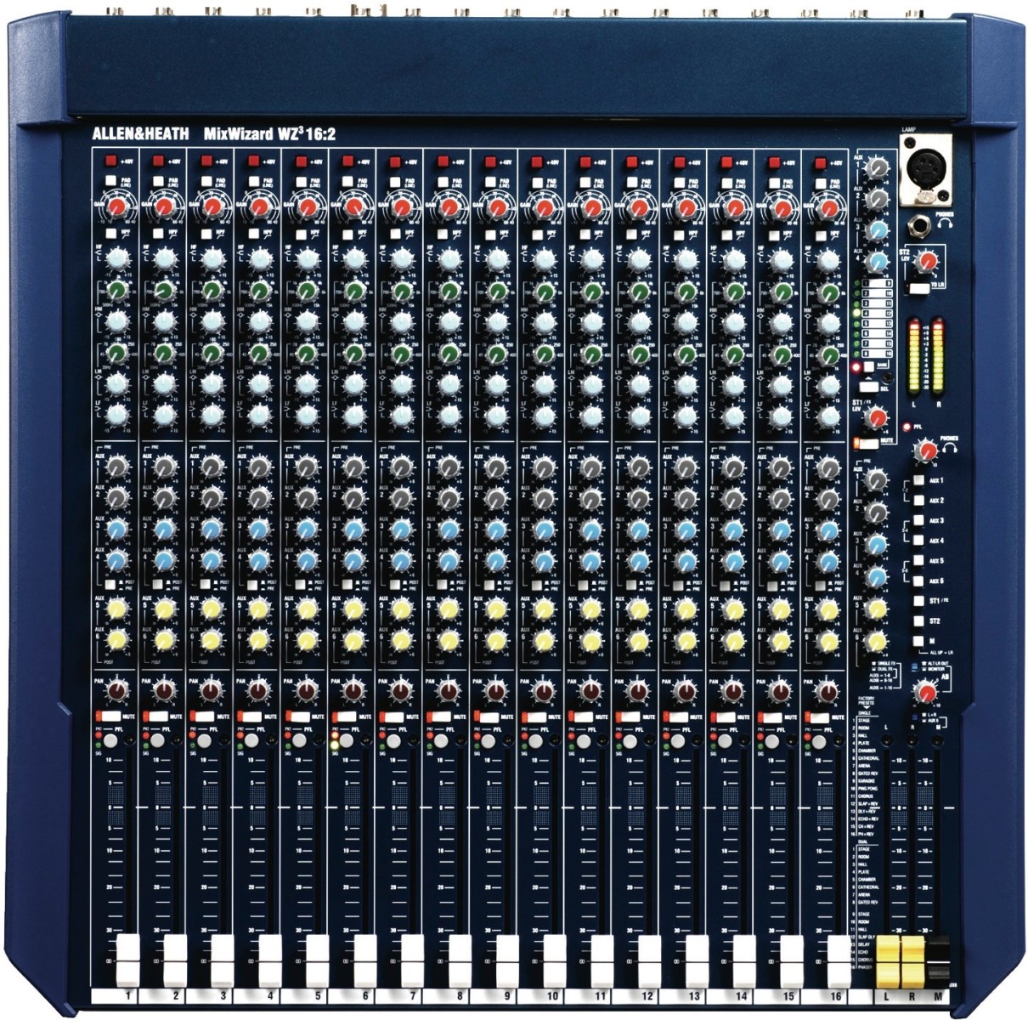Click the ALLEN&HEATH brand label
Screen dimensions: 1028x1020
pyautogui.click(x=139, y=133)
